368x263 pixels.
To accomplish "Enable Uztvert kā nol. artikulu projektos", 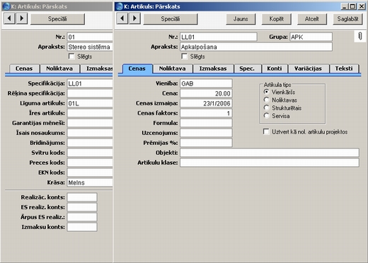I will point(266,131).
